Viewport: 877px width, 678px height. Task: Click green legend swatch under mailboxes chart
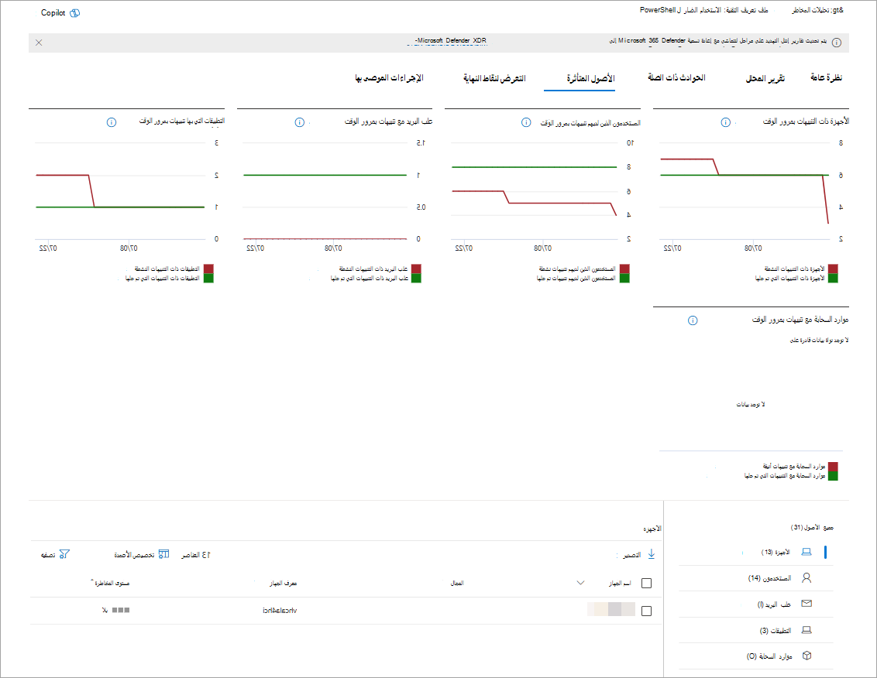click(x=415, y=278)
